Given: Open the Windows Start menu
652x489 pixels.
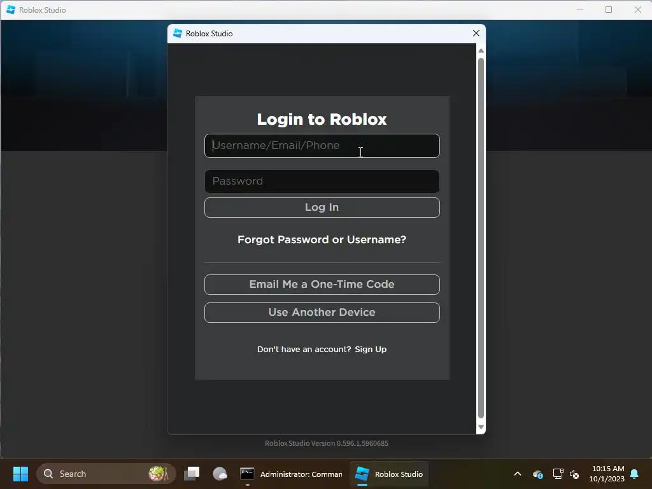Looking at the screenshot, I should click(x=20, y=474).
